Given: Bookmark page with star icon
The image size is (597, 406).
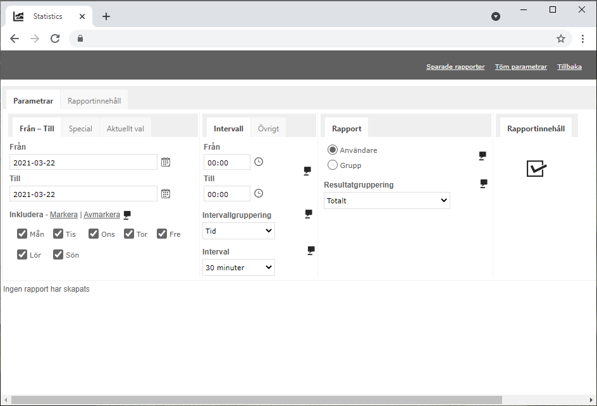Looking at the screenshot, I should click(561, 39).
